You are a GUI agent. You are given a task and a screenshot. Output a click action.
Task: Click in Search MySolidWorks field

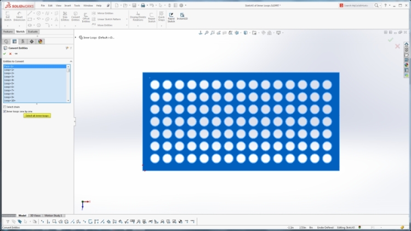coord(358,5)
